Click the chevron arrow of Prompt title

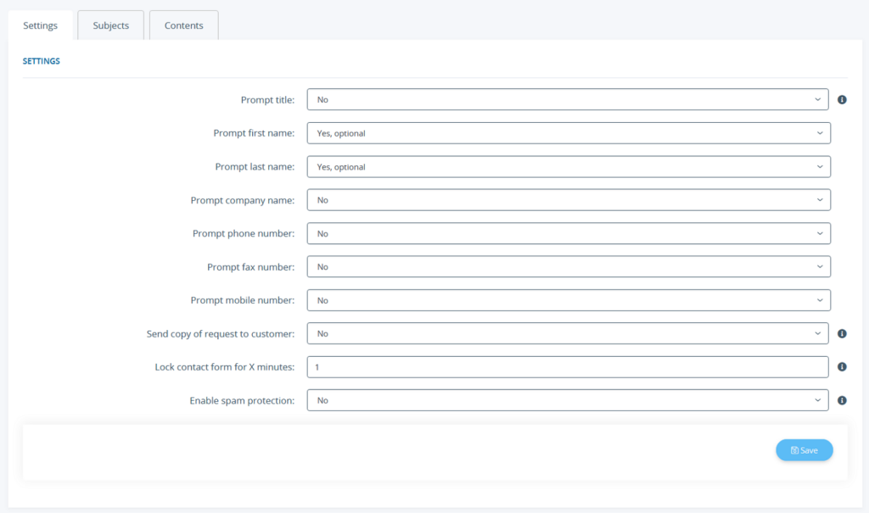[818, 100]
